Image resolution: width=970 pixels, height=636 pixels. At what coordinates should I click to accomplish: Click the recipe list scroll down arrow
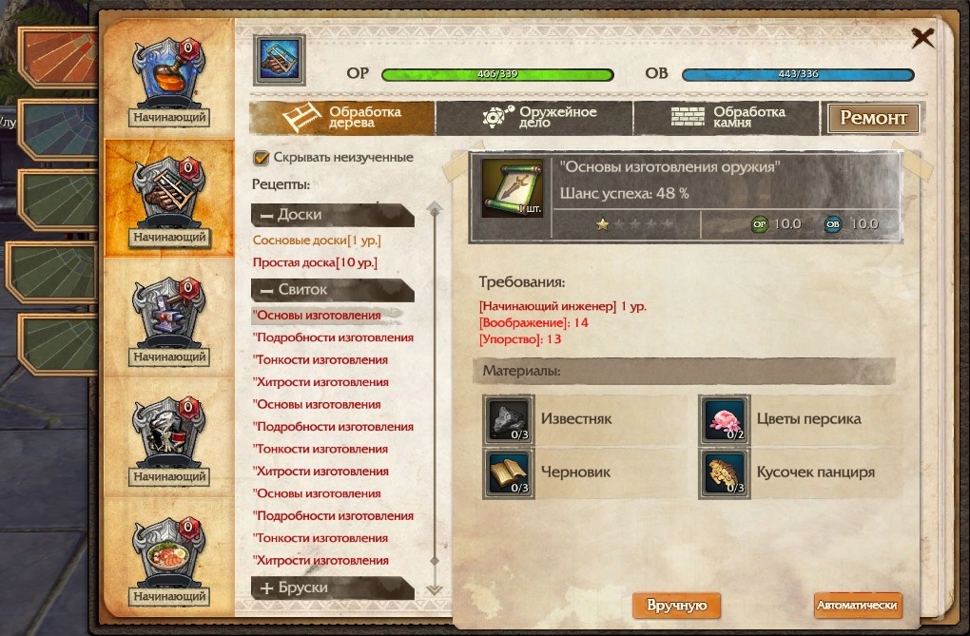(435, 589)
